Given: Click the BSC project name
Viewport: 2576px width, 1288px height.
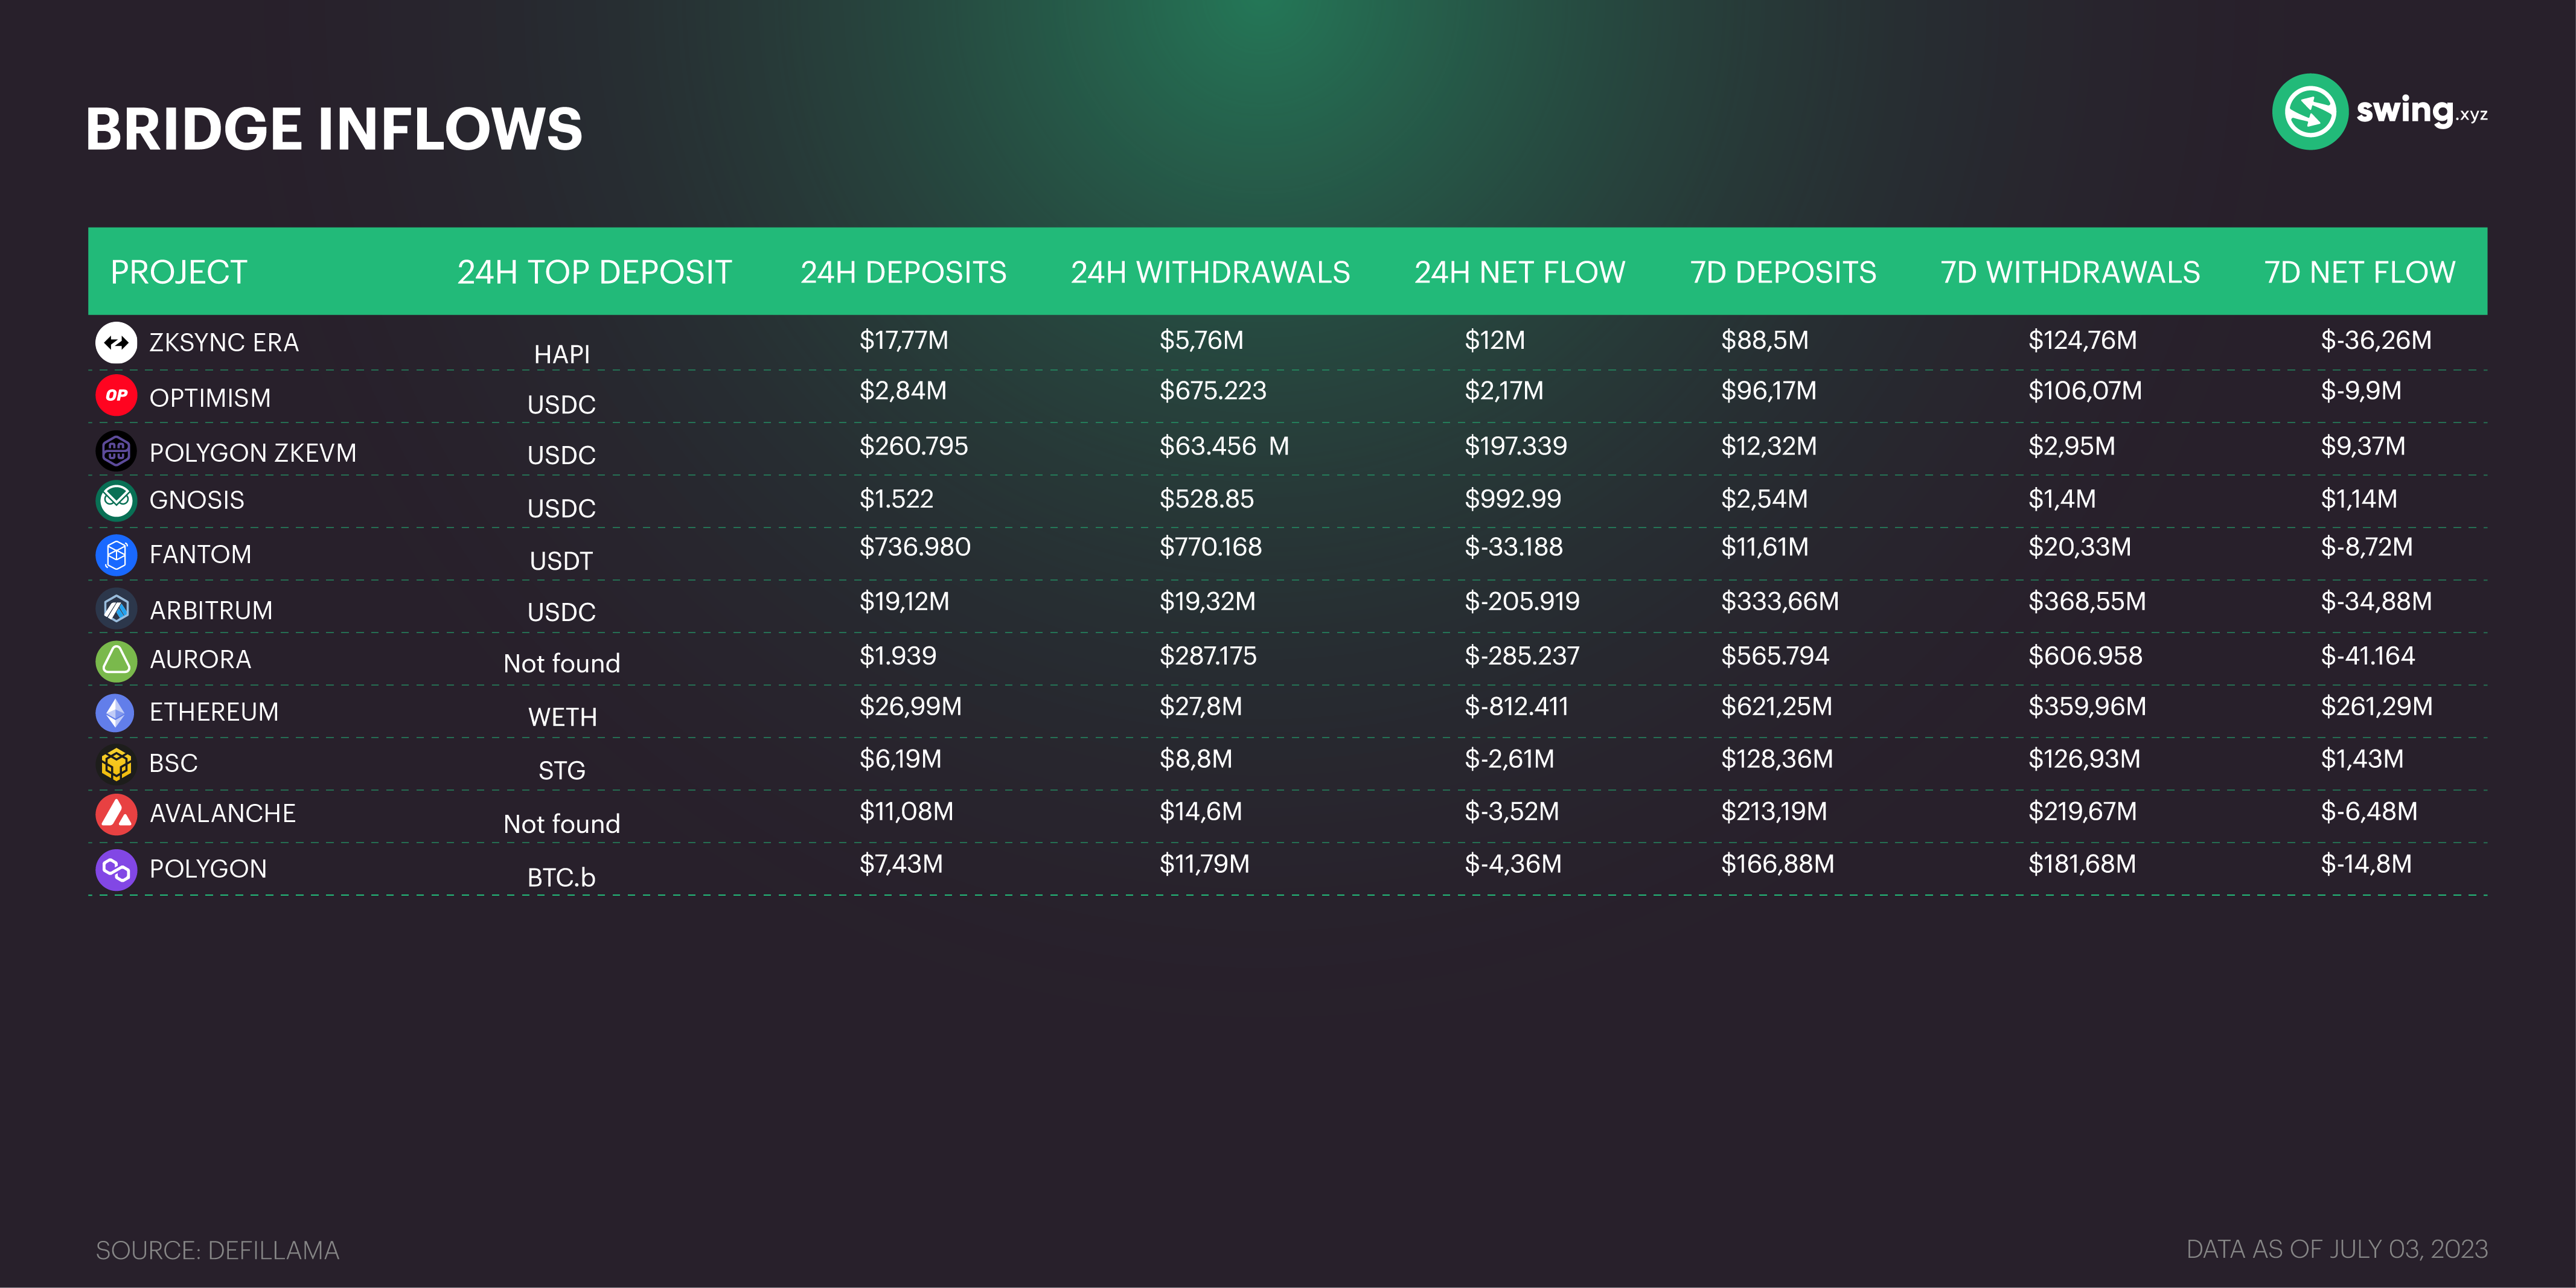Looking at the screenshot, I should click(173, 763).
